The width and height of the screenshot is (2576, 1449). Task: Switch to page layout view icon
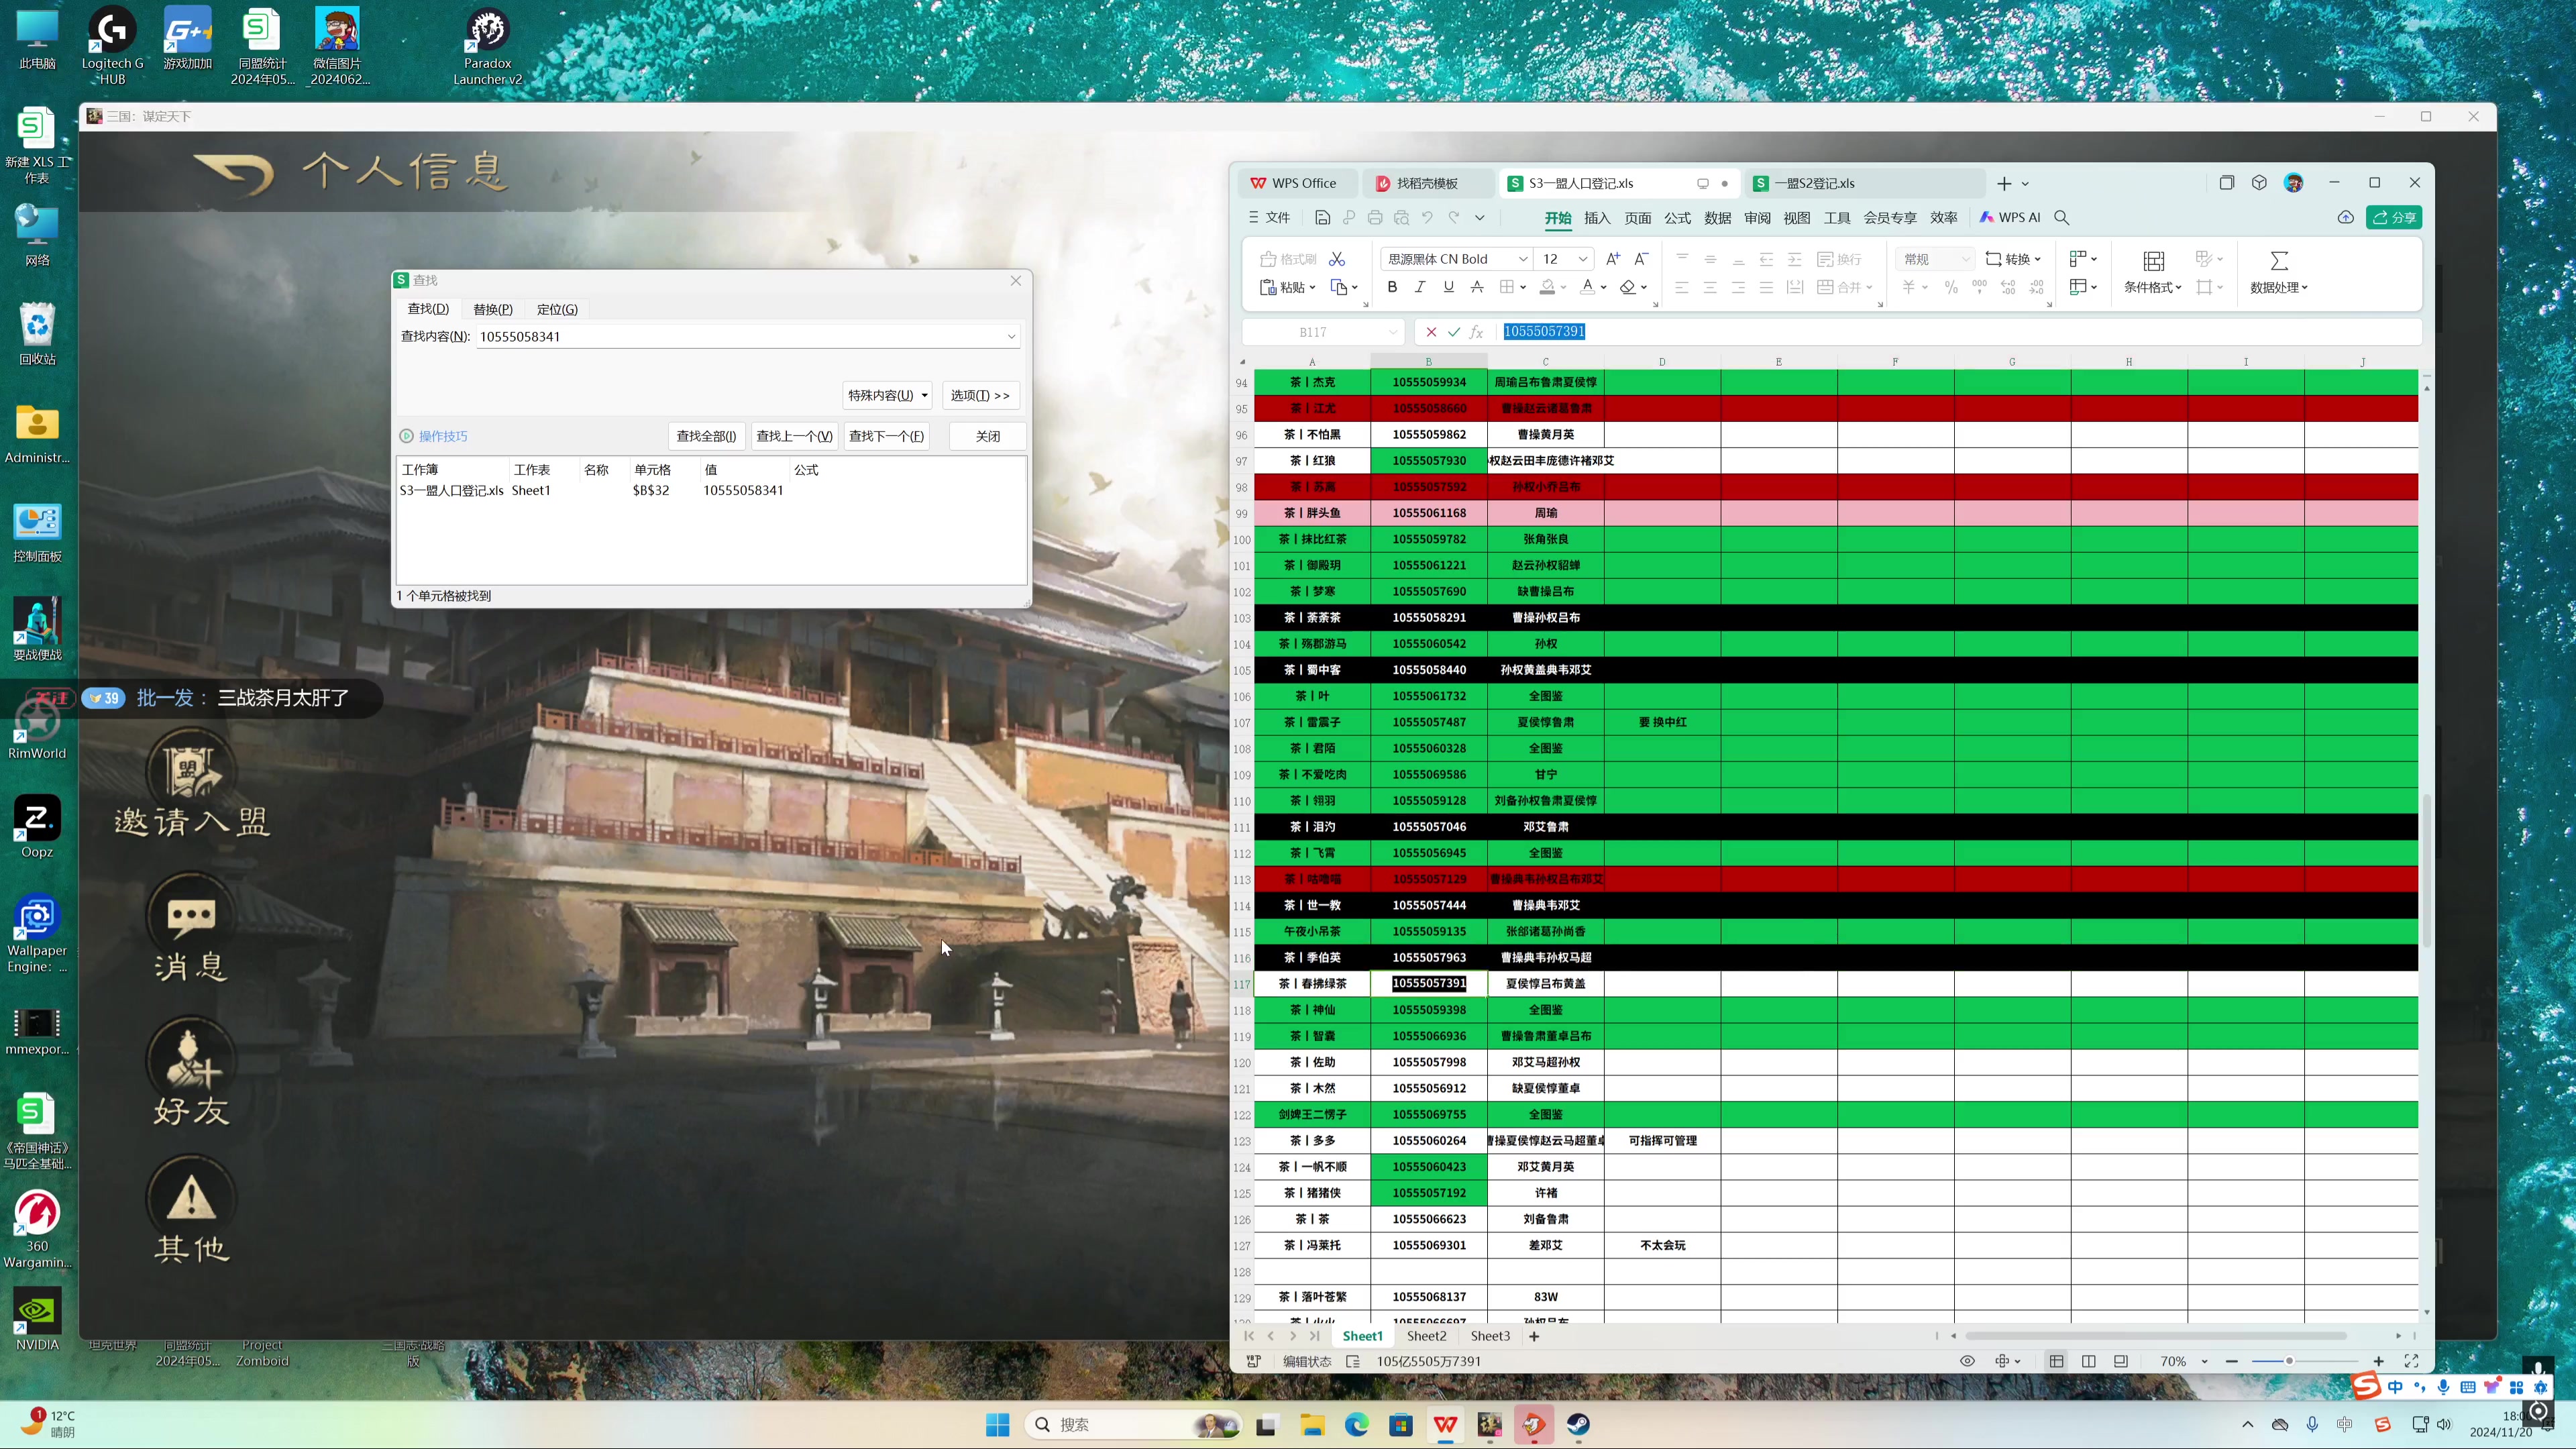tap(2089, 1361)
